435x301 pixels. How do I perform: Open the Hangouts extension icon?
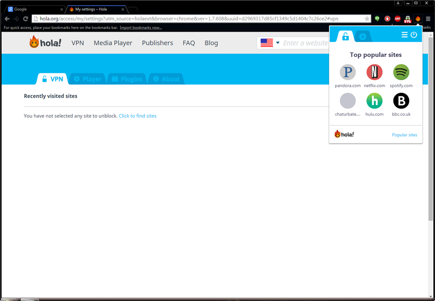377,18
